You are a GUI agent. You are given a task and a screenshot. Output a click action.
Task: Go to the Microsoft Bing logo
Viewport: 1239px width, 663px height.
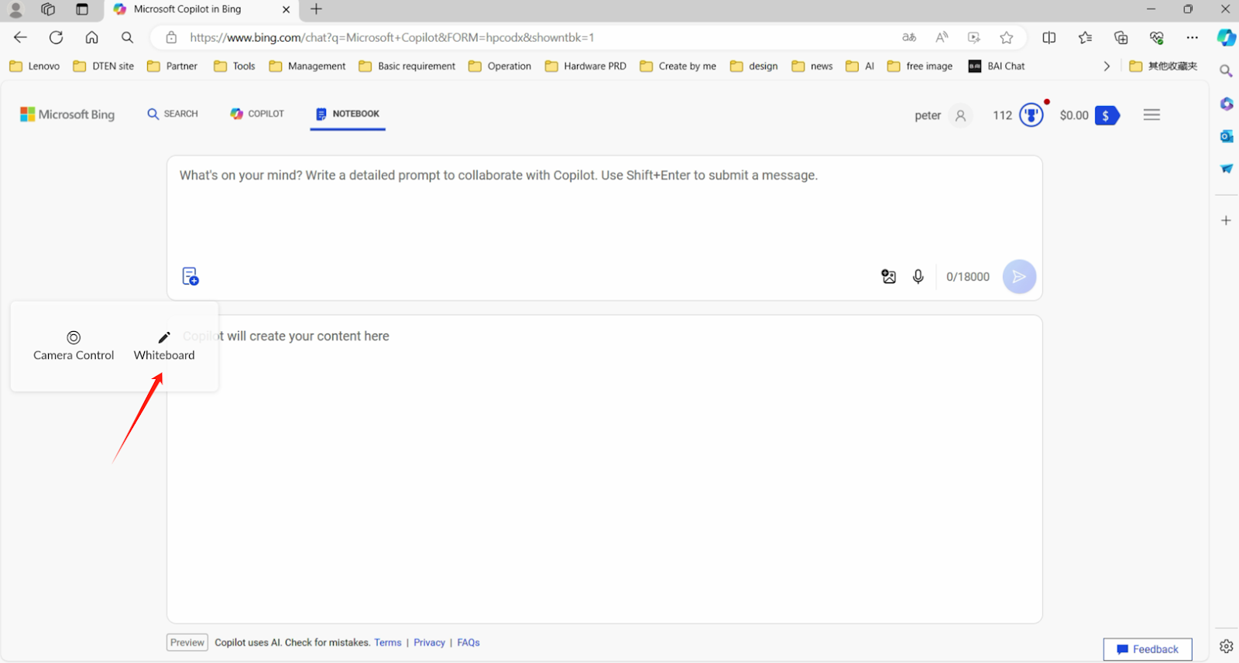coord(67,114)
